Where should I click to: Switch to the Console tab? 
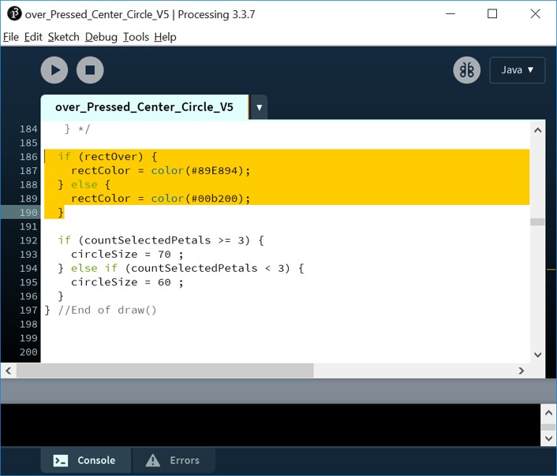[x=86, y=460]
